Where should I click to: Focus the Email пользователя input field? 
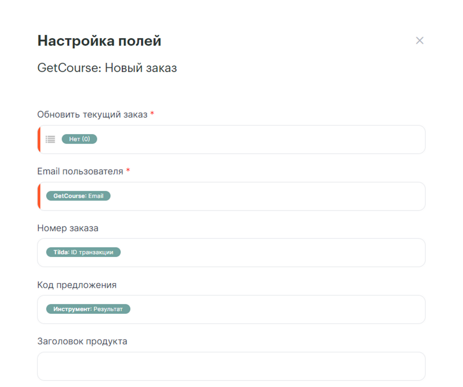[x=260, y=196]
